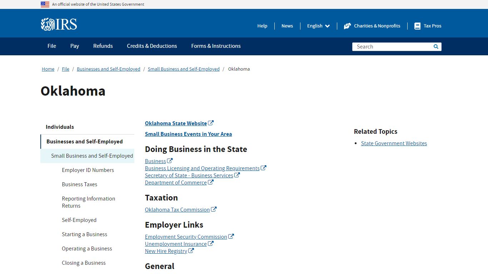Screen dimensions: 488x274
Task: Open Business Taxes sidebar item
Action: point(79,184)
